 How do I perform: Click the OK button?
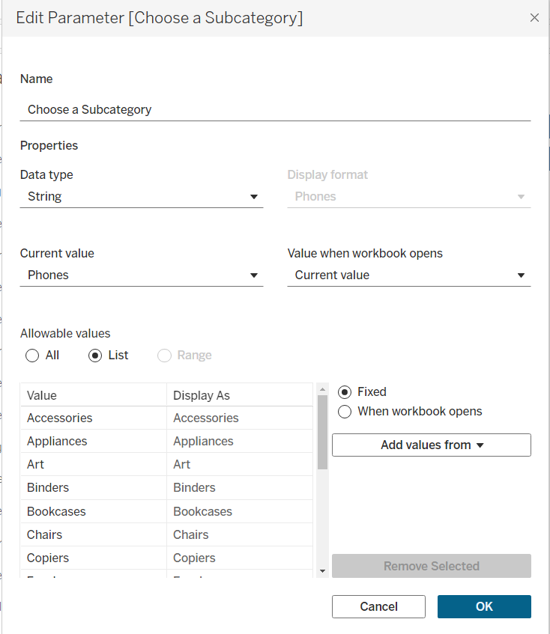[x=484, y=606]
